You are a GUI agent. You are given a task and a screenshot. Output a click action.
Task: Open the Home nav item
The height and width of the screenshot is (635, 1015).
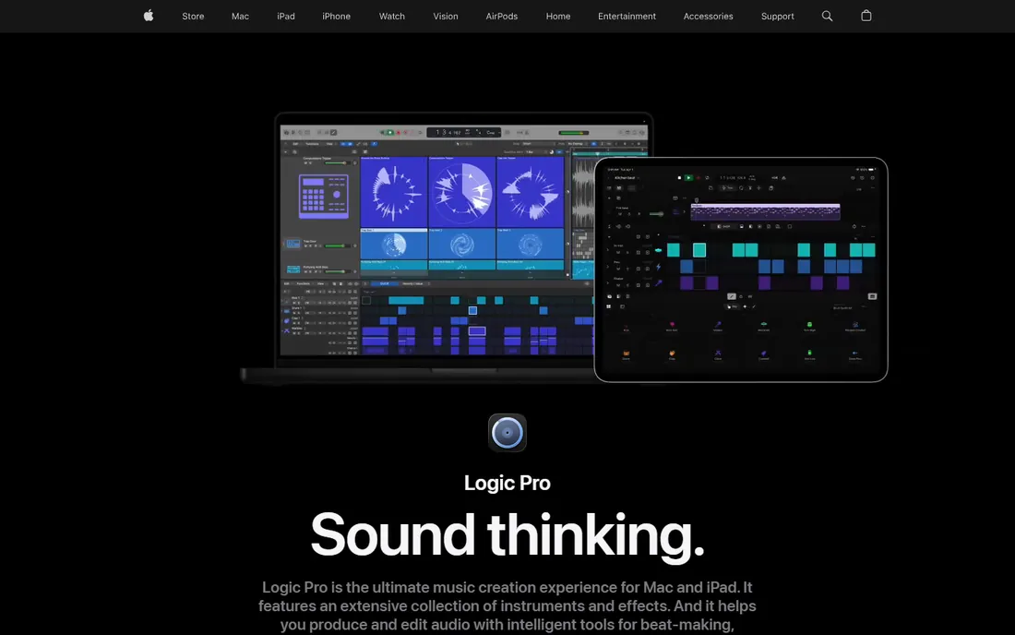pyautogui.click(x=558, y=17)
